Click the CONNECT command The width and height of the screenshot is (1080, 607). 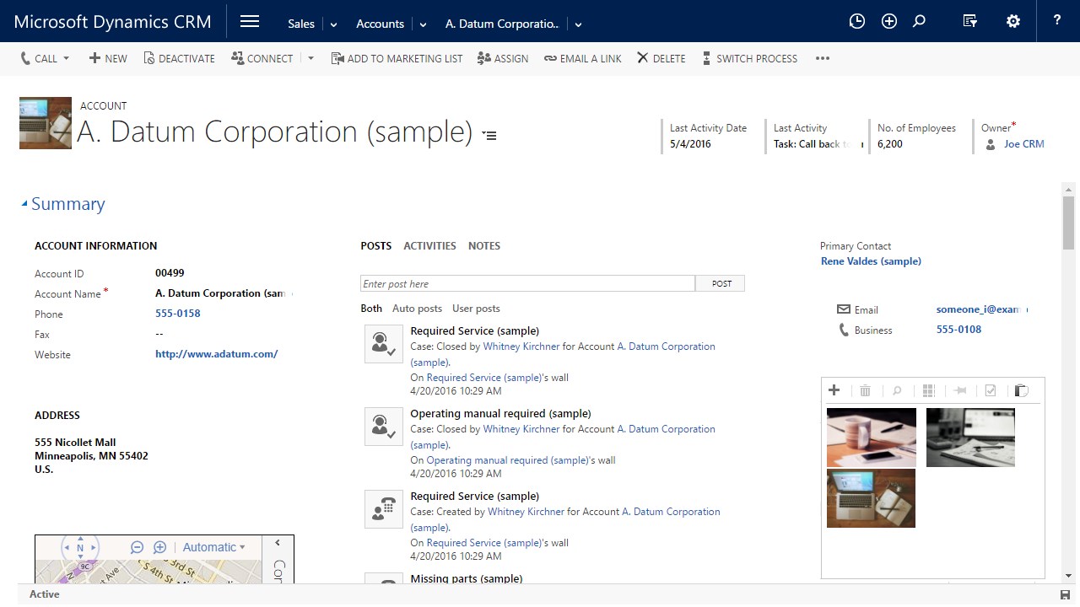(x=262, y=58)
